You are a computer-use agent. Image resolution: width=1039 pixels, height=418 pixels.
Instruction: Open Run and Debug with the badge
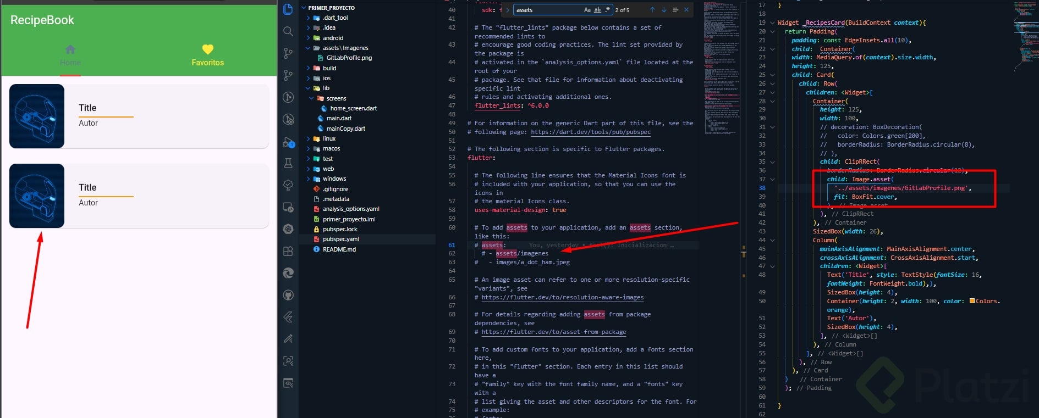tap(288, 142)
